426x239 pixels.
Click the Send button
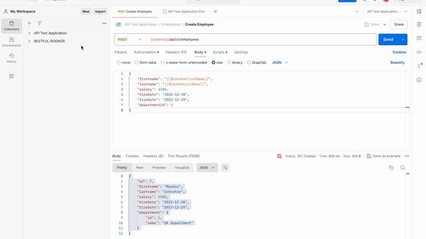[x=388, y=40]
